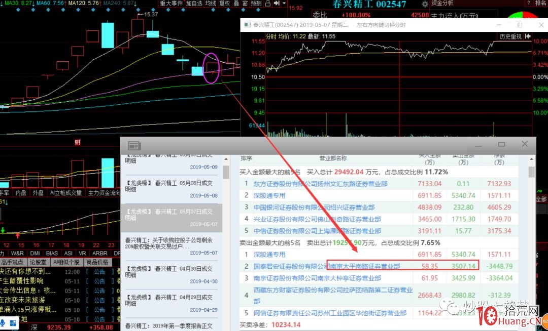Switch to the 资金分析 tab
The image size is (548, 331).
(442, 3)
